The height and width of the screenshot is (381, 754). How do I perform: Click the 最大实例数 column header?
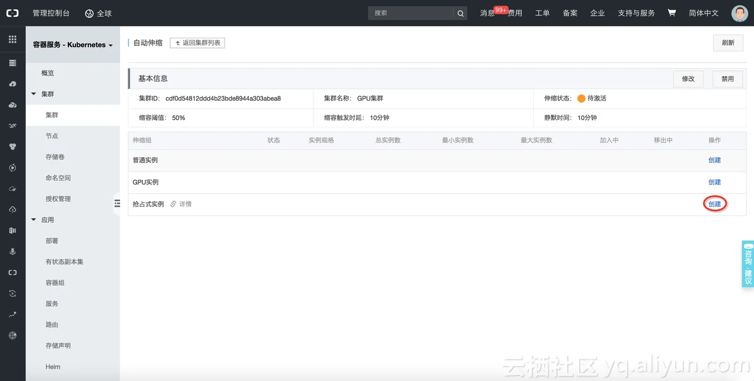coord(536,140)
